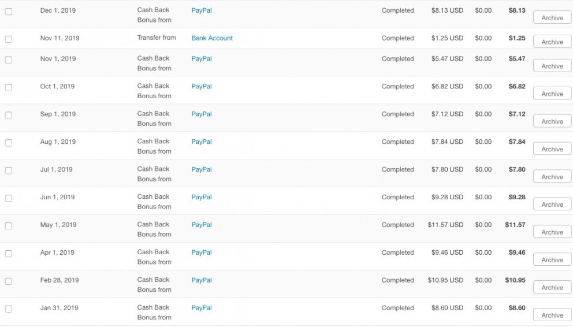Archive the $10.95 Feb 28 transaction
The height and width of the screenshot is (327, 573).
(552, 287)
